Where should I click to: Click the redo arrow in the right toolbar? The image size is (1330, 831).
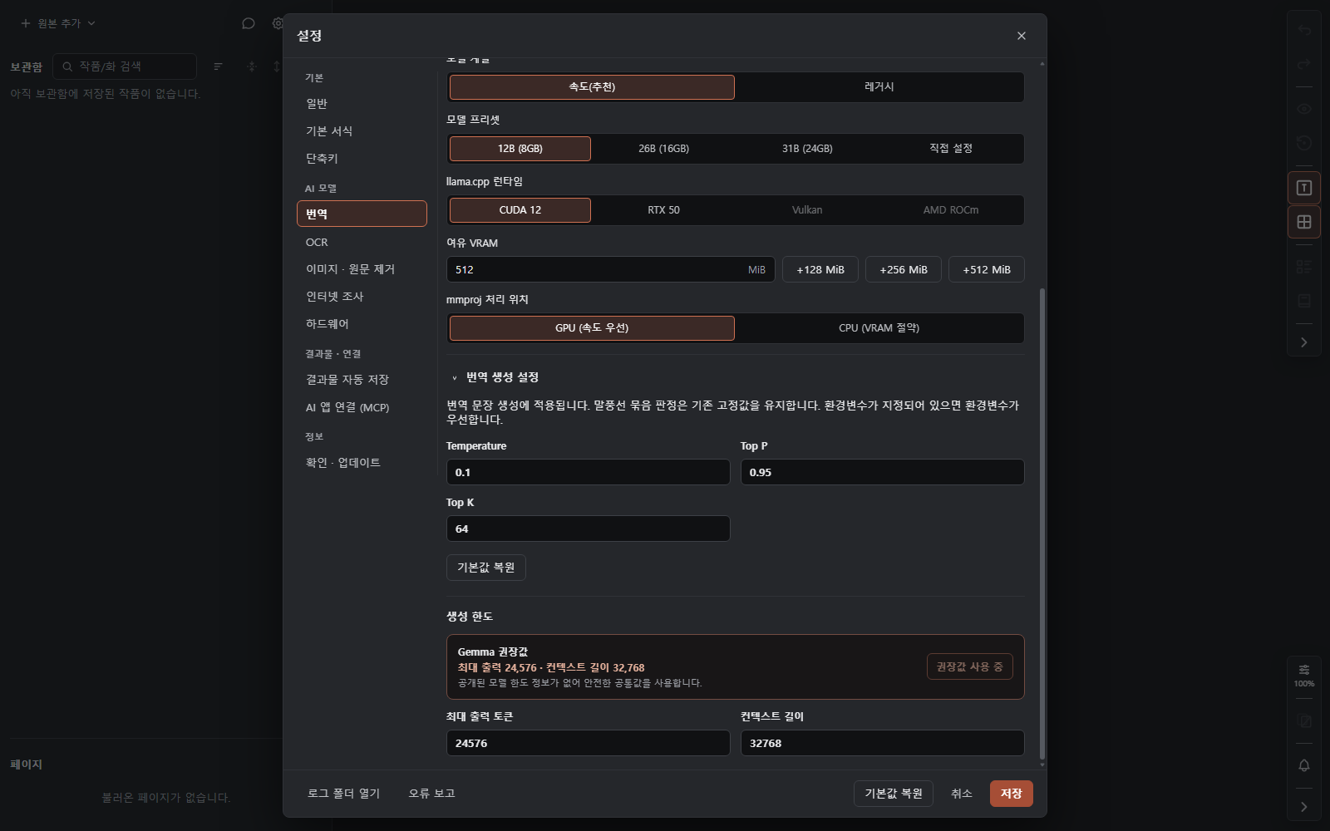pyautogui.click(x=1304, y=64)
